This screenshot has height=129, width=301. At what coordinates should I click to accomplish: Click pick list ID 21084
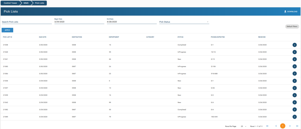[x=5, y=74]
